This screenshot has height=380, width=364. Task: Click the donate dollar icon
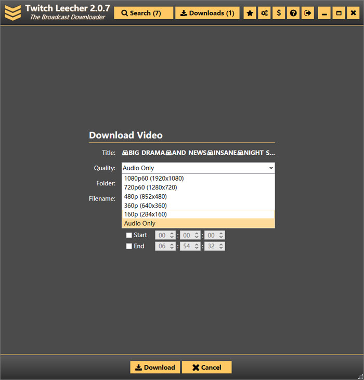[x=279, y=13]
